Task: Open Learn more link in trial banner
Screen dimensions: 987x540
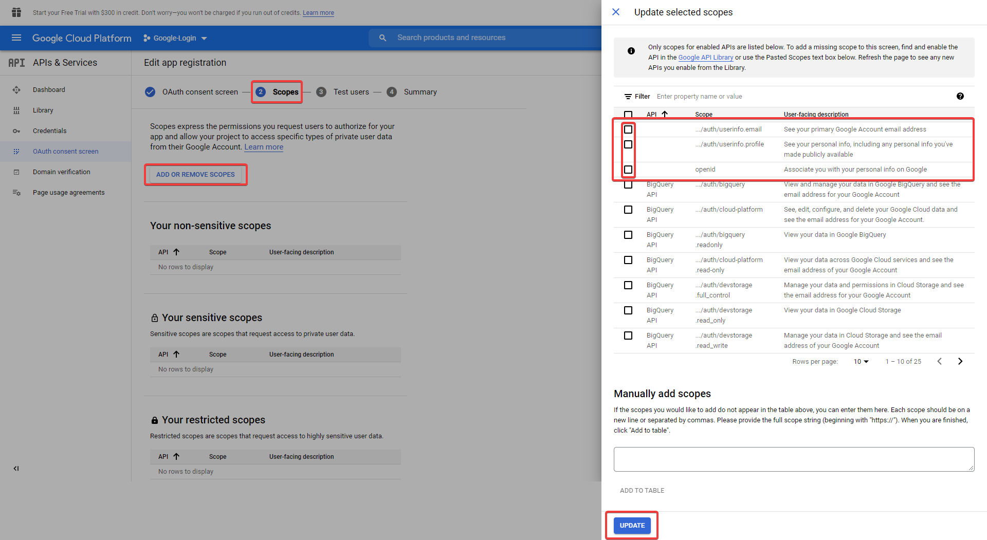Action: point(318,13)
